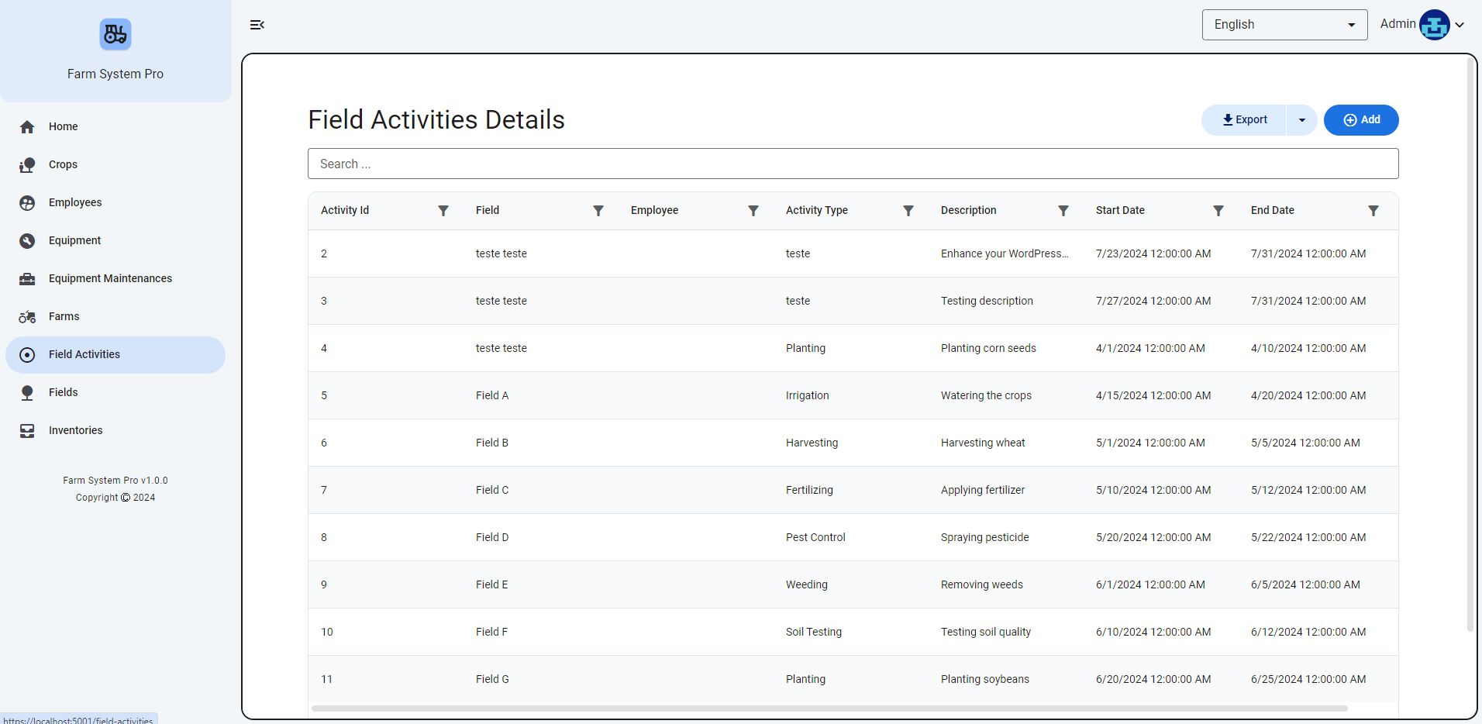Click the Description column filter icon

1063,211
